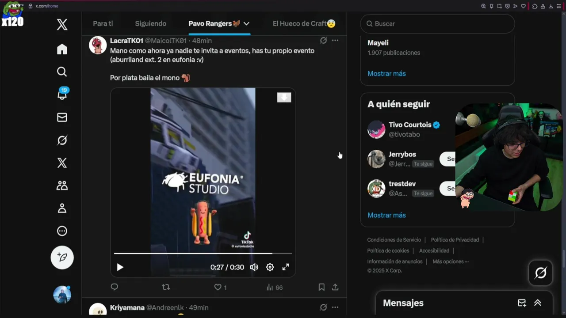566x318 pixels.
Task: Open Kriyamana's profile name
Action: pos(127,307)
